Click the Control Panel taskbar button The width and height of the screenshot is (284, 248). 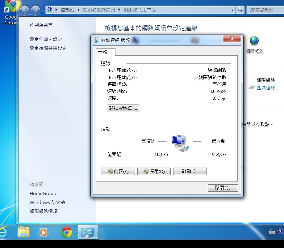click(x=88, y=232)
